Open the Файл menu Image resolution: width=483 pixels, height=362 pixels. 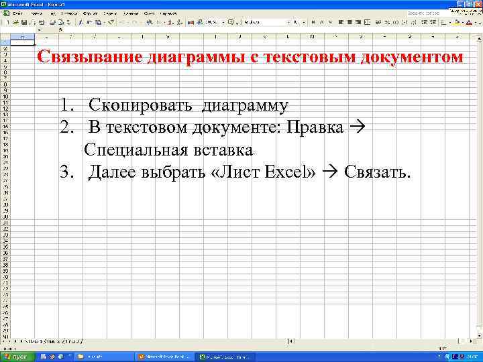[x=17, y=13]
